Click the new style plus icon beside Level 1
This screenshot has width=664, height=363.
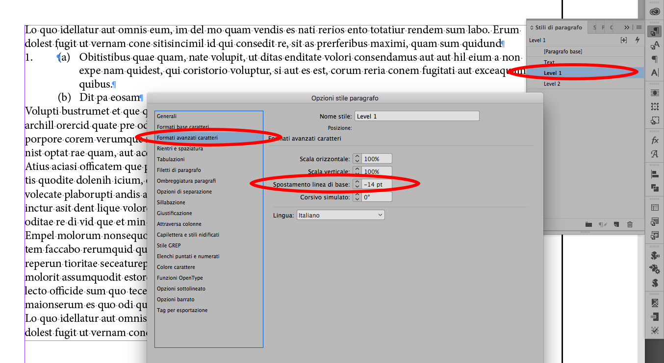(624, 40)
